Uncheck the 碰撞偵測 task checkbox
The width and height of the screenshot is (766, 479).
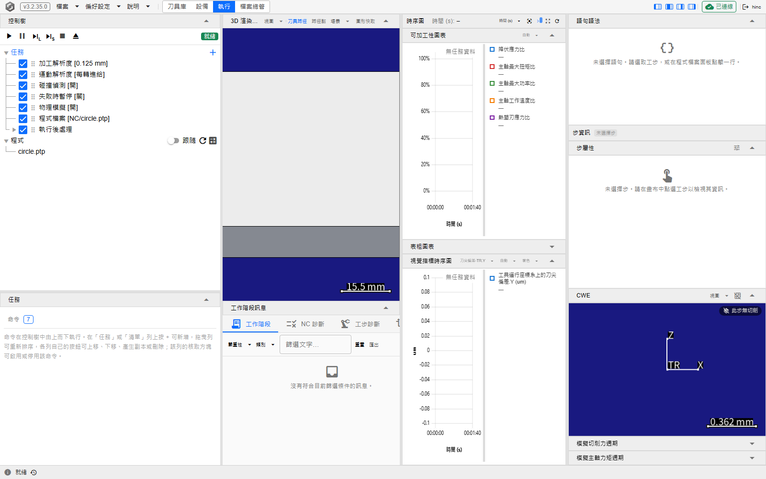[23, 86]
